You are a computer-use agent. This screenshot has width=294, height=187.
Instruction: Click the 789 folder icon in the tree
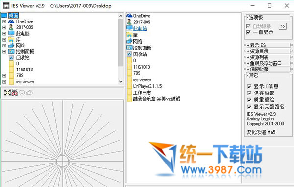11,75
